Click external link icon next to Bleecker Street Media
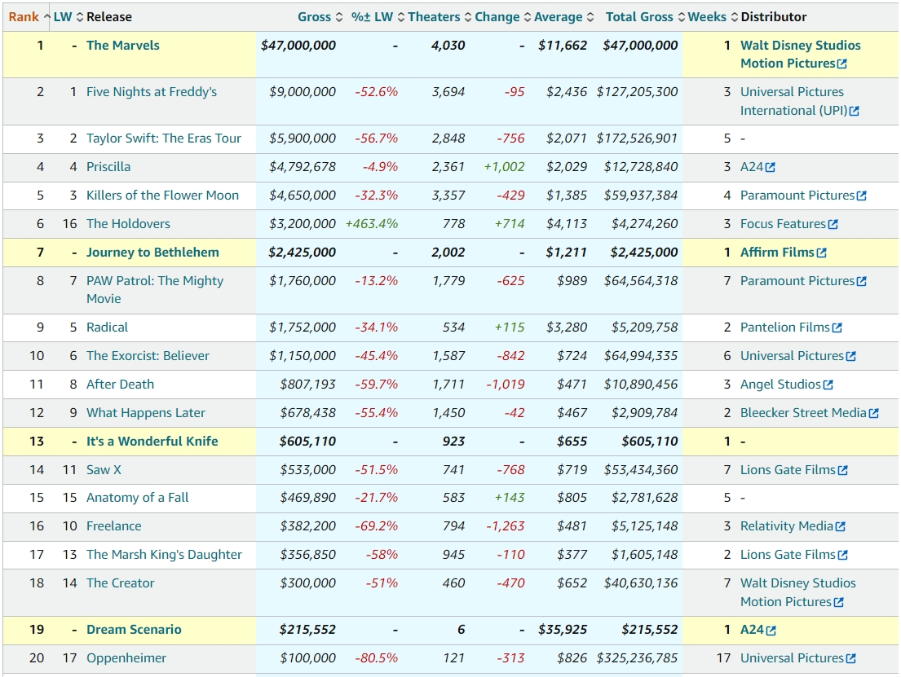 [x=873, y=413]
